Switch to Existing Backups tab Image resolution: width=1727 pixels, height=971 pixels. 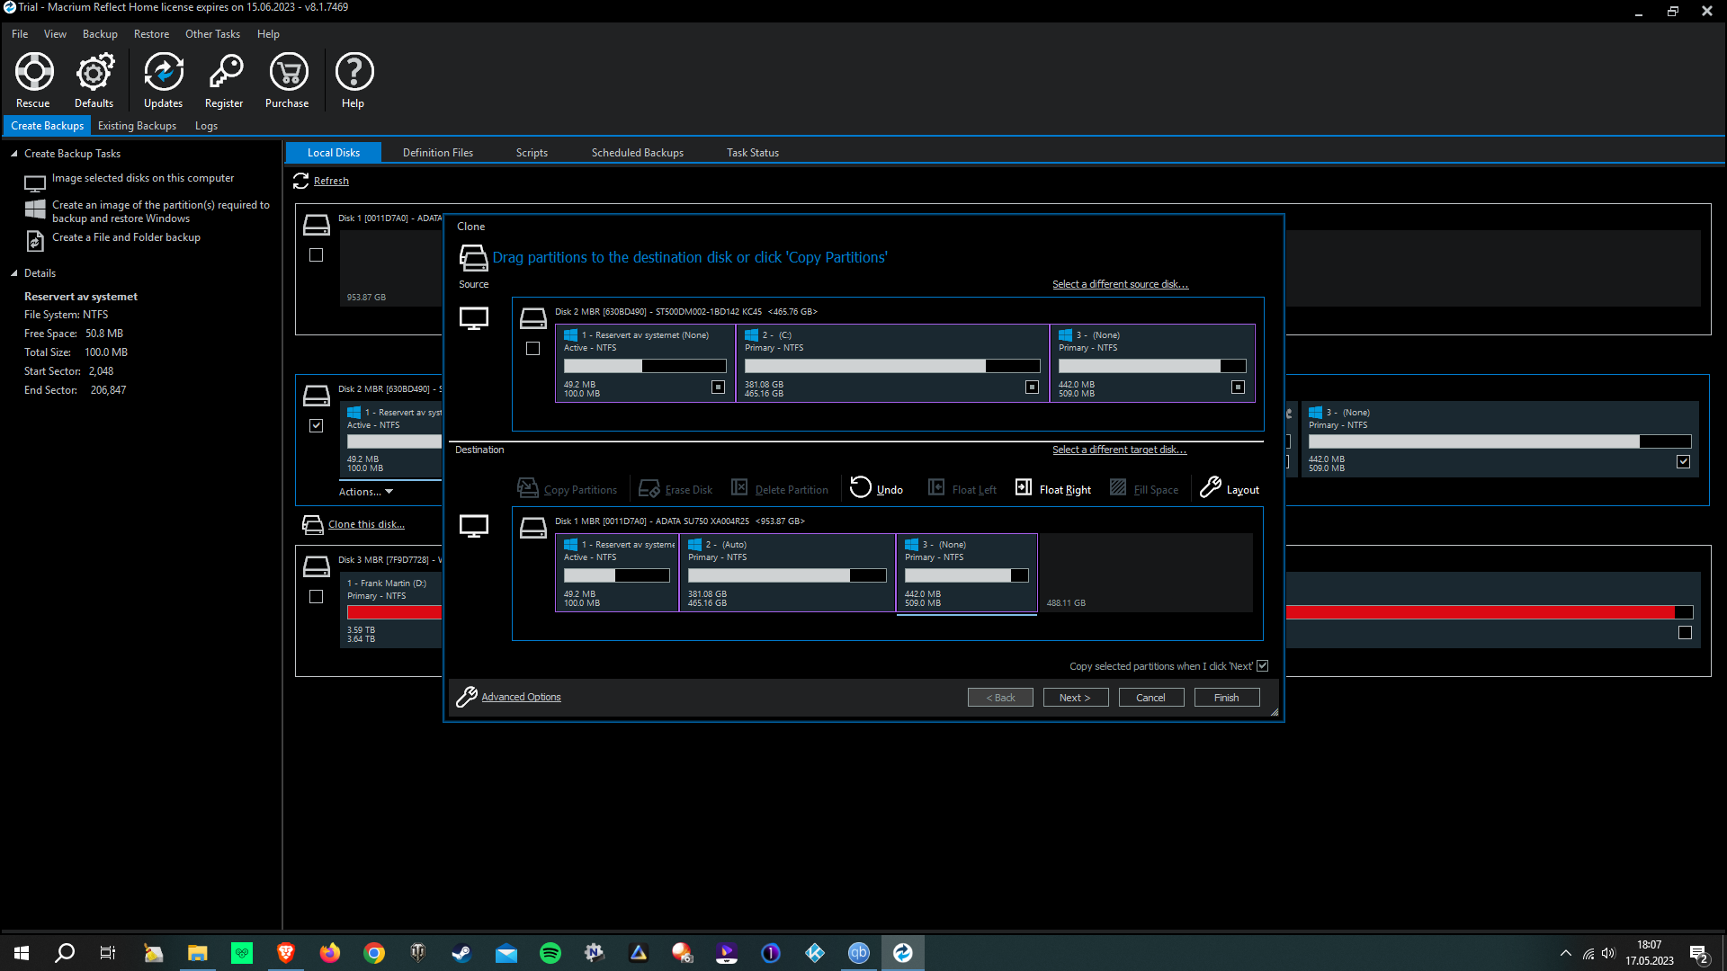(137, 126)
